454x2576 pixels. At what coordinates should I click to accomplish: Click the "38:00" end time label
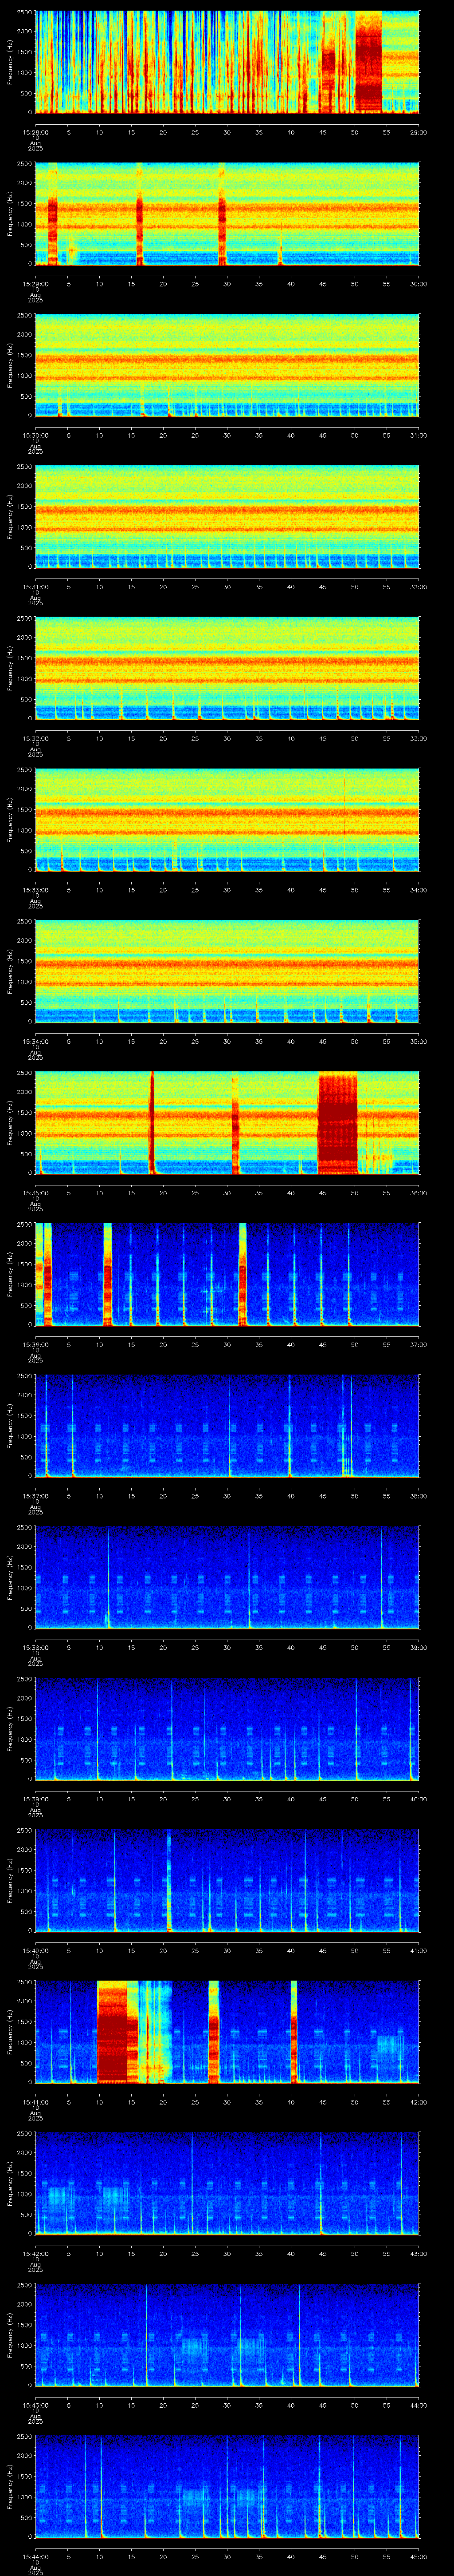point(419,1496)
